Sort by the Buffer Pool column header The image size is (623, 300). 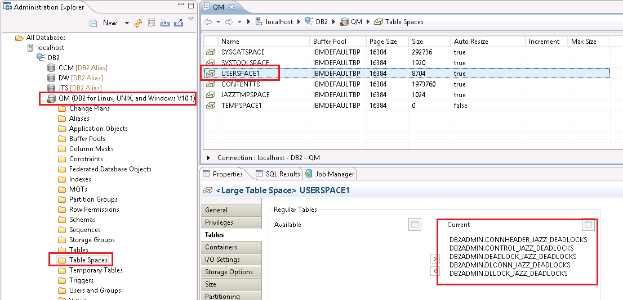pyautogui.click(x=338, y=41)
